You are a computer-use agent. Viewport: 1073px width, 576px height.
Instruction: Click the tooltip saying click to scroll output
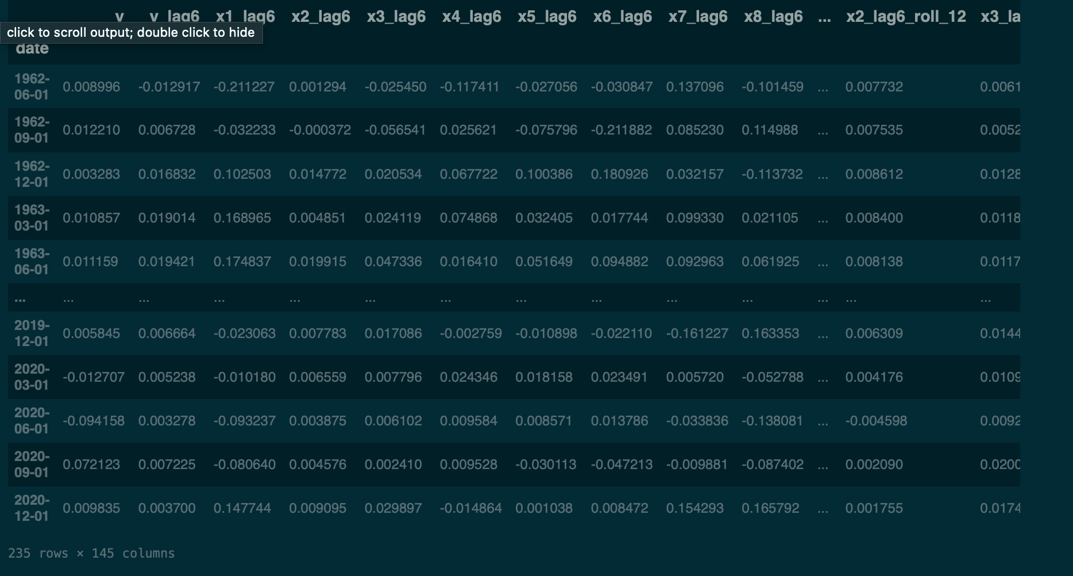pyautogui.click(x=130, y=32)
